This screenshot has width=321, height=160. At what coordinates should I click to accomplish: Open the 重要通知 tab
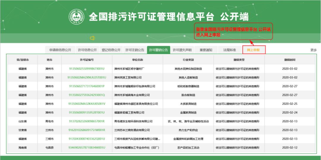click(x=206, y=50)
